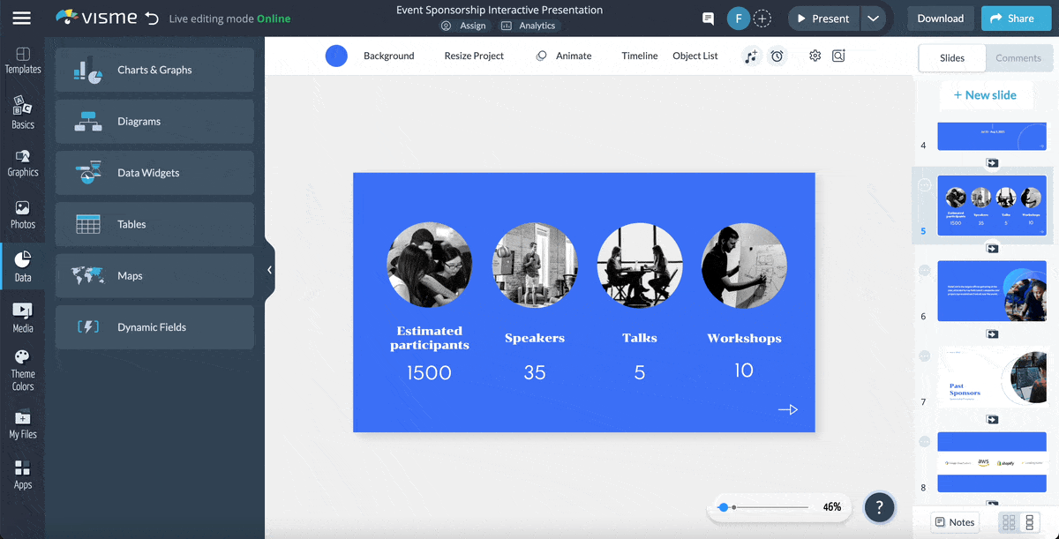Select slide 6 thumbnail
This screenshot has width=1059, height=539.
(x=991, y=291)
